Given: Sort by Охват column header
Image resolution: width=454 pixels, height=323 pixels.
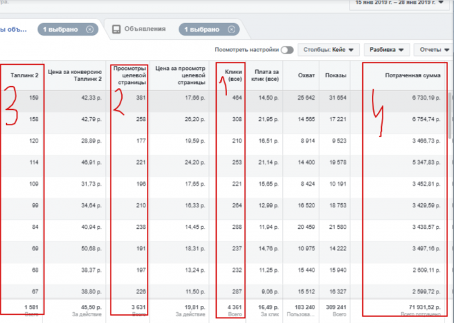Looking at the screenshot, I should 306,75.
